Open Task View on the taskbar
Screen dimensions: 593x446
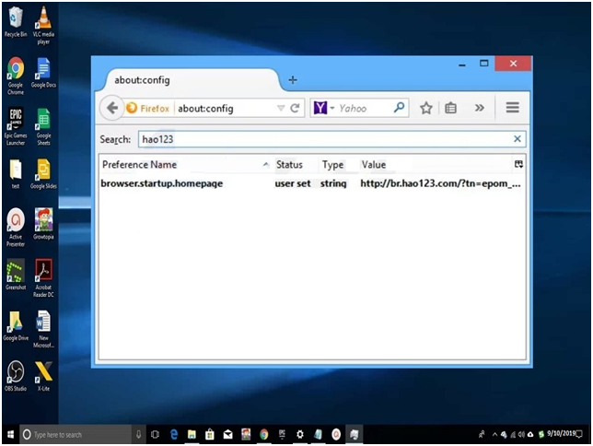[155, 434]
